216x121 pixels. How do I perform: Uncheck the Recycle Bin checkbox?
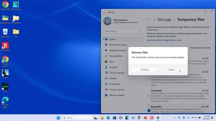tap(149, 111)
